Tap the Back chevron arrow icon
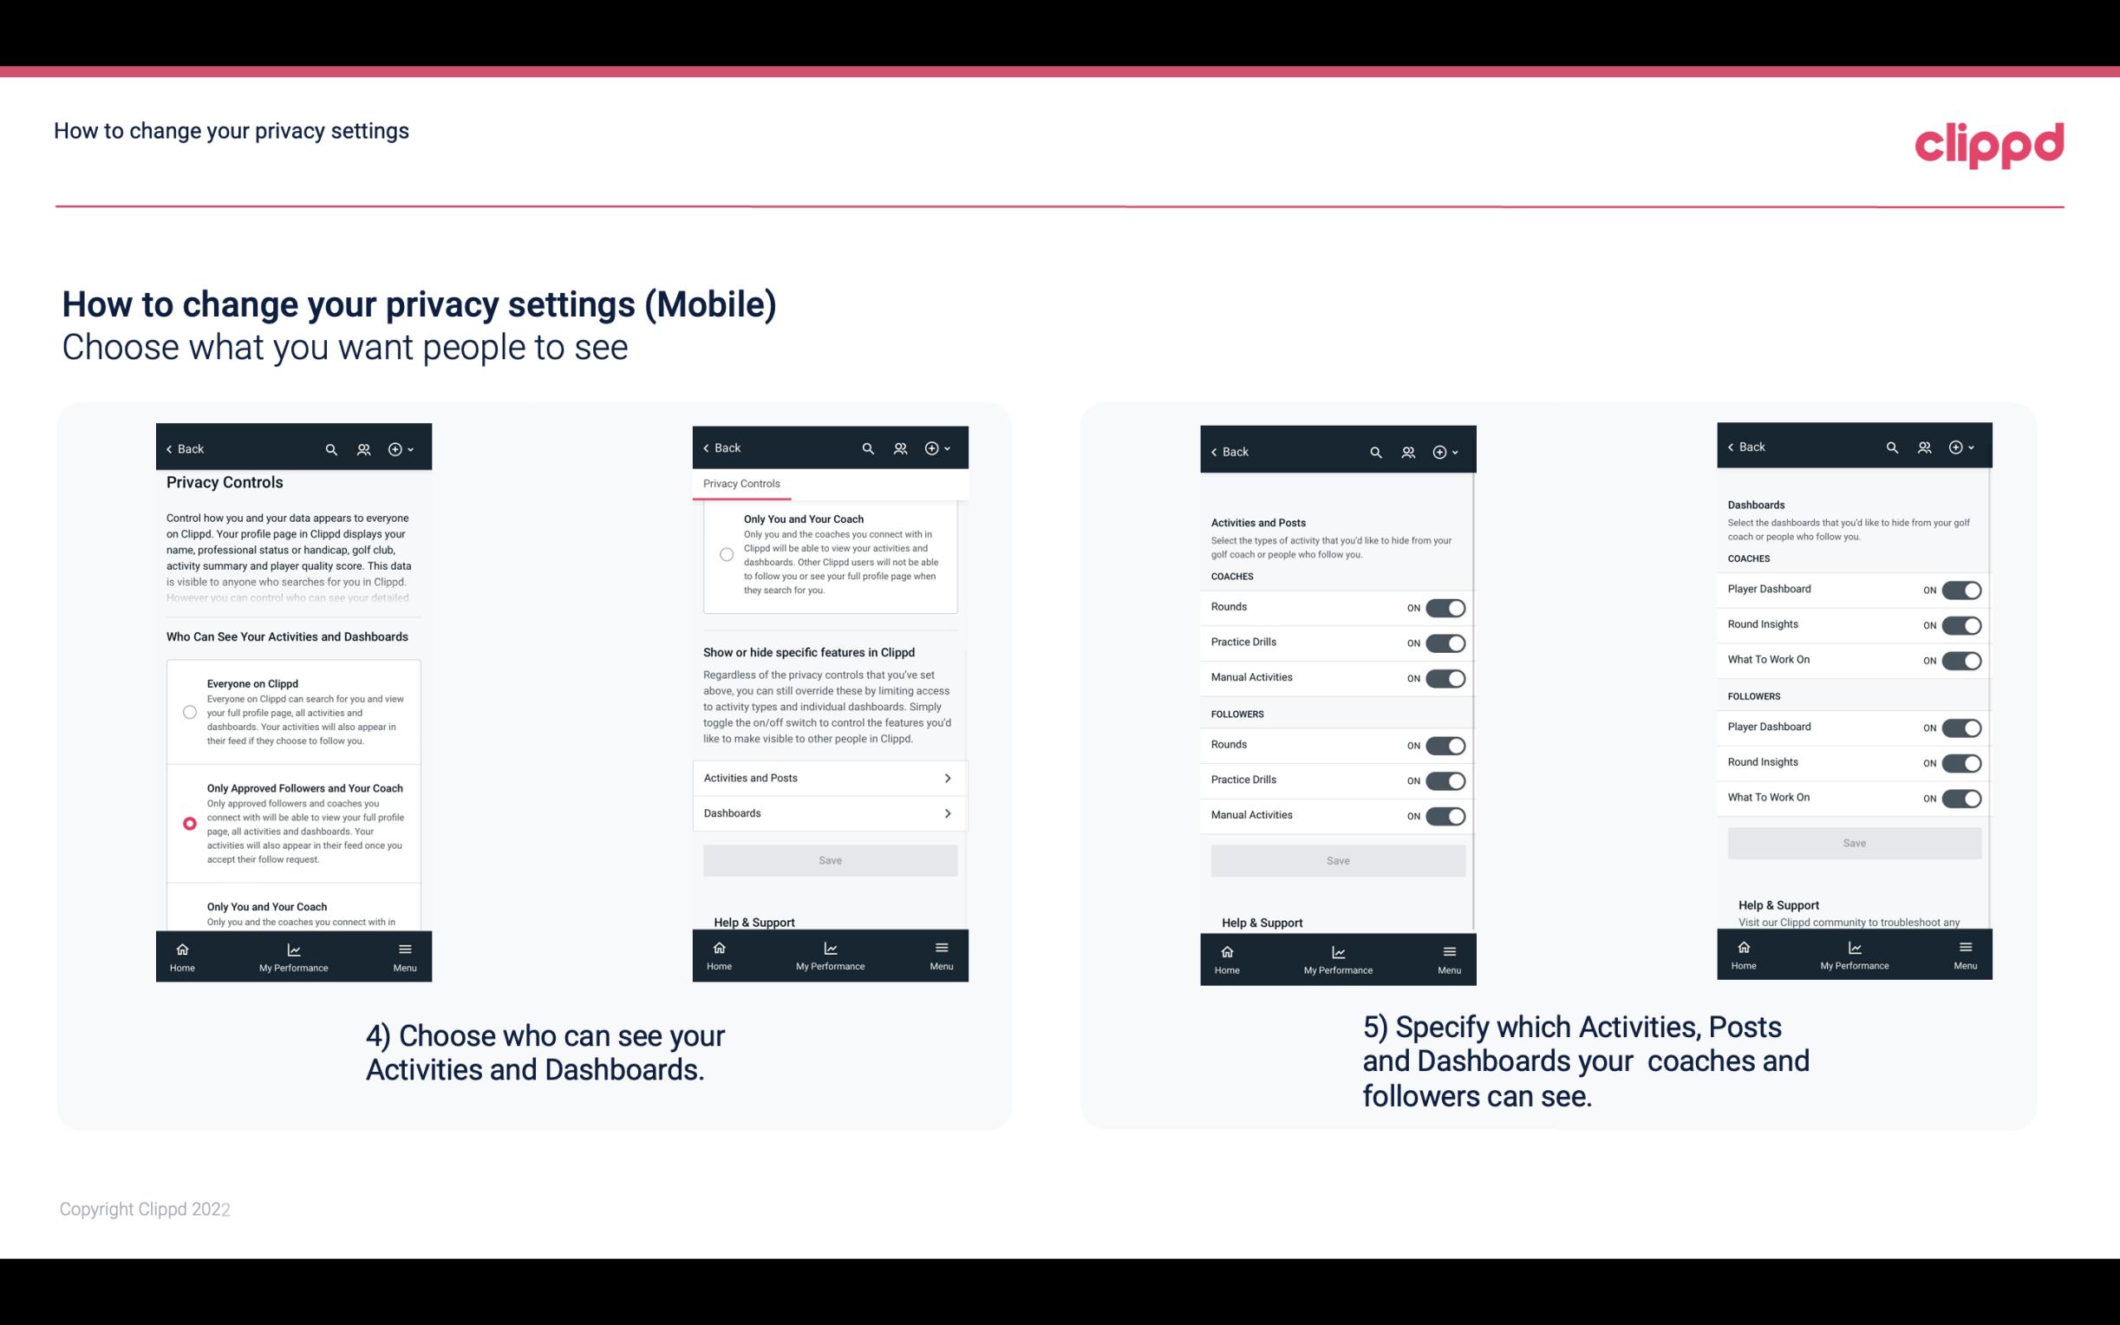 tap(169, 449)
